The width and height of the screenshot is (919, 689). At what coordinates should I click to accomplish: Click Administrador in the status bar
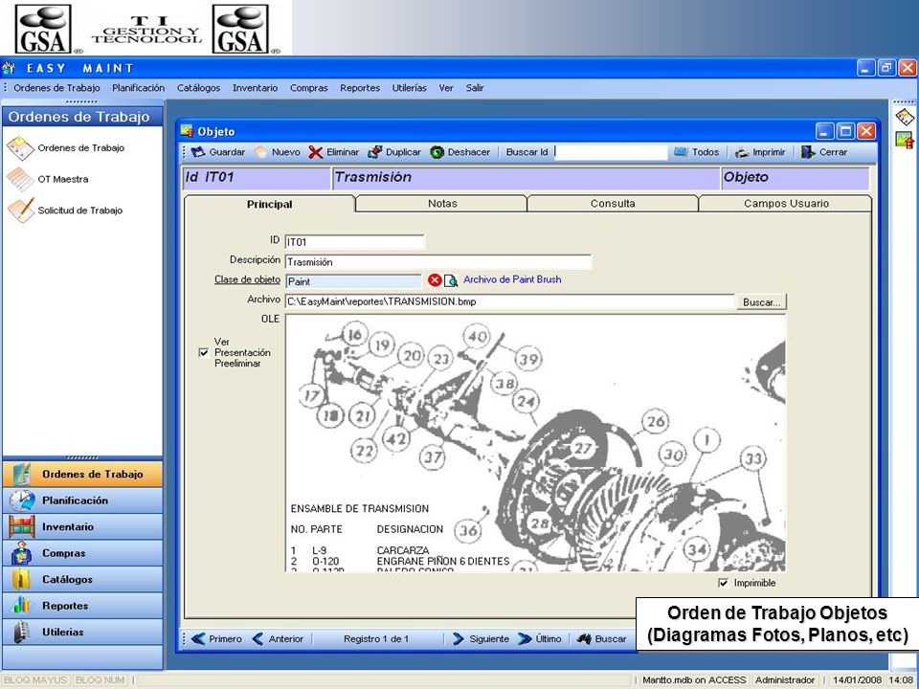[x=785, y=680]
